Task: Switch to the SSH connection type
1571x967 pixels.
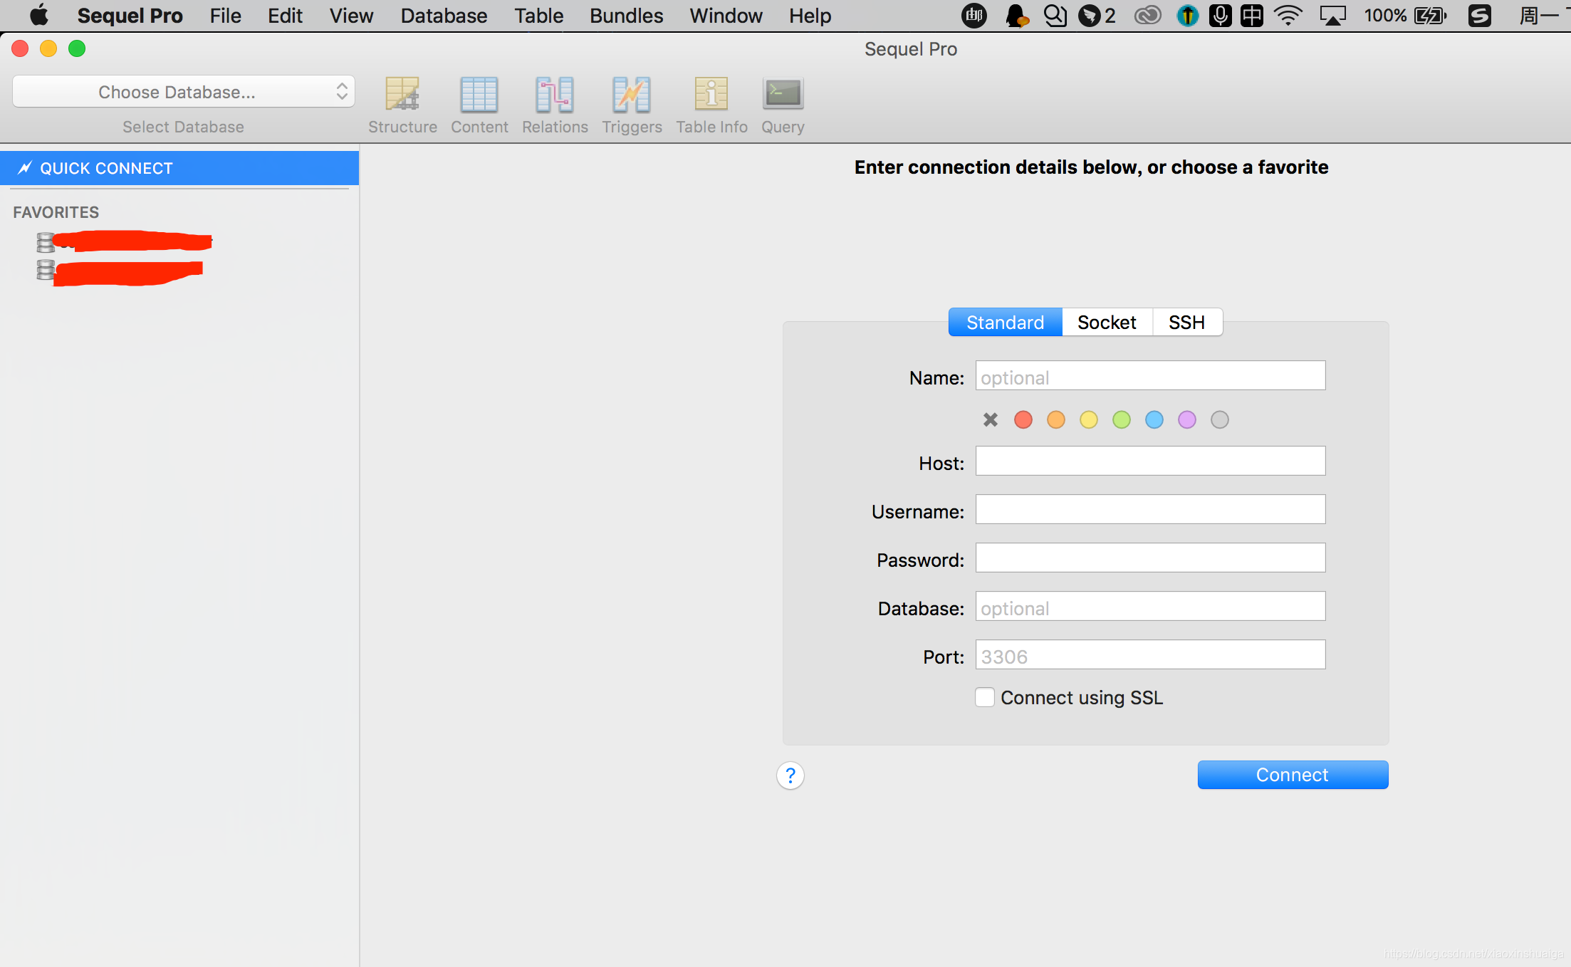Action: (x=1186, y=323)
